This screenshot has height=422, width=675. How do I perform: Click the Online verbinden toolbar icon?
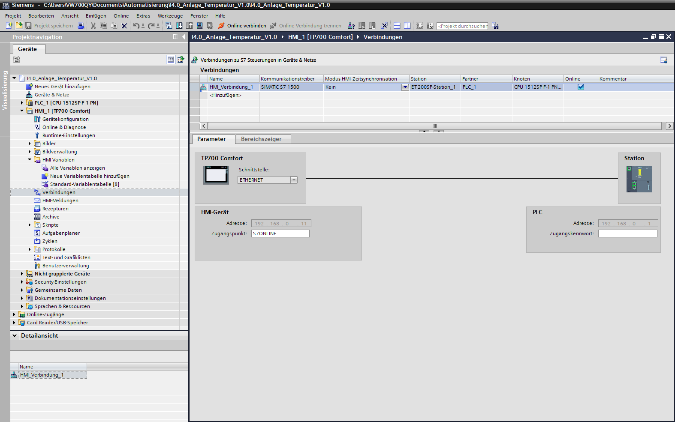tap(221, 26)
